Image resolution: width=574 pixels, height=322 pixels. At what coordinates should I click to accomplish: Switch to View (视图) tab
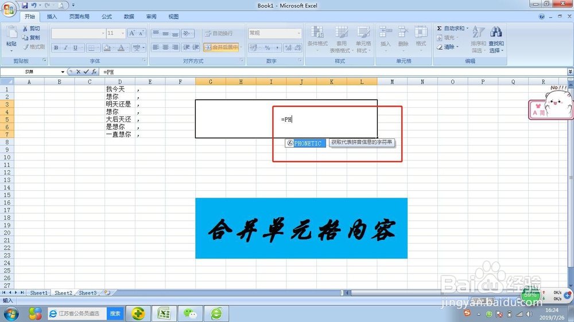coord(173,17)
